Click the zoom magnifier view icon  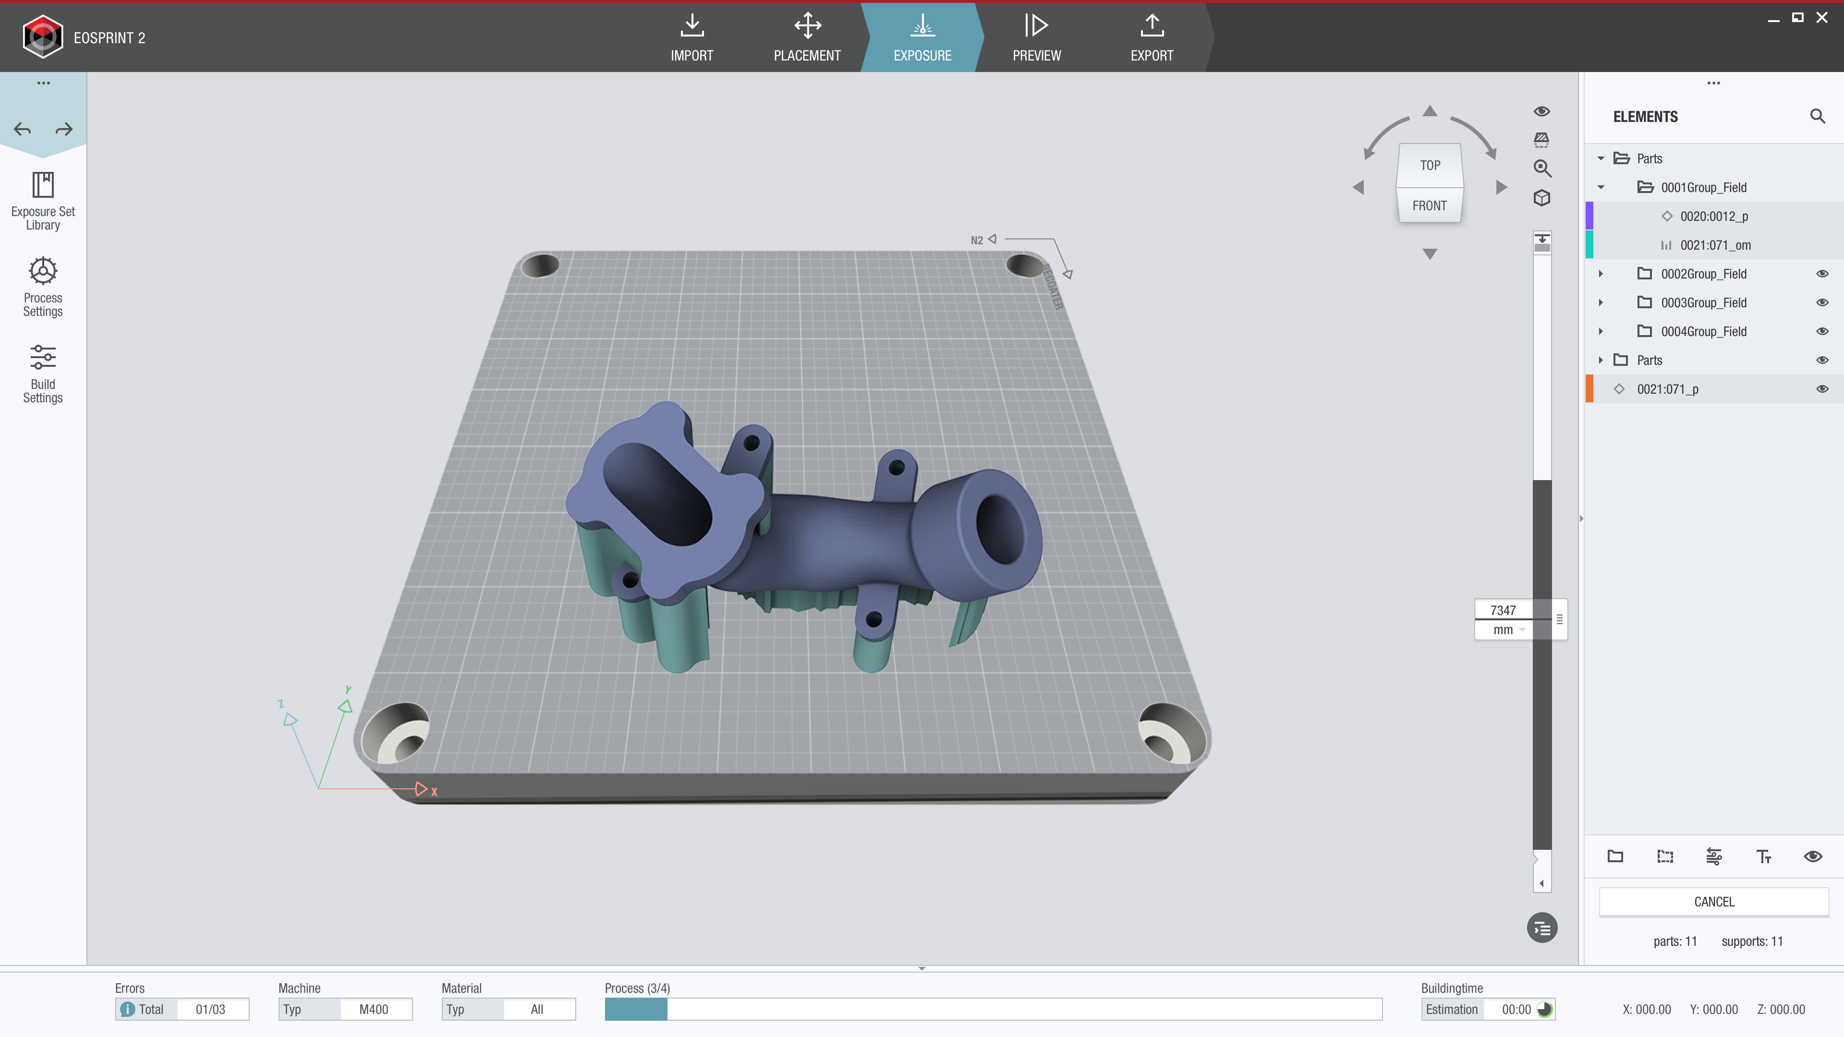(x=1542, y=169)
